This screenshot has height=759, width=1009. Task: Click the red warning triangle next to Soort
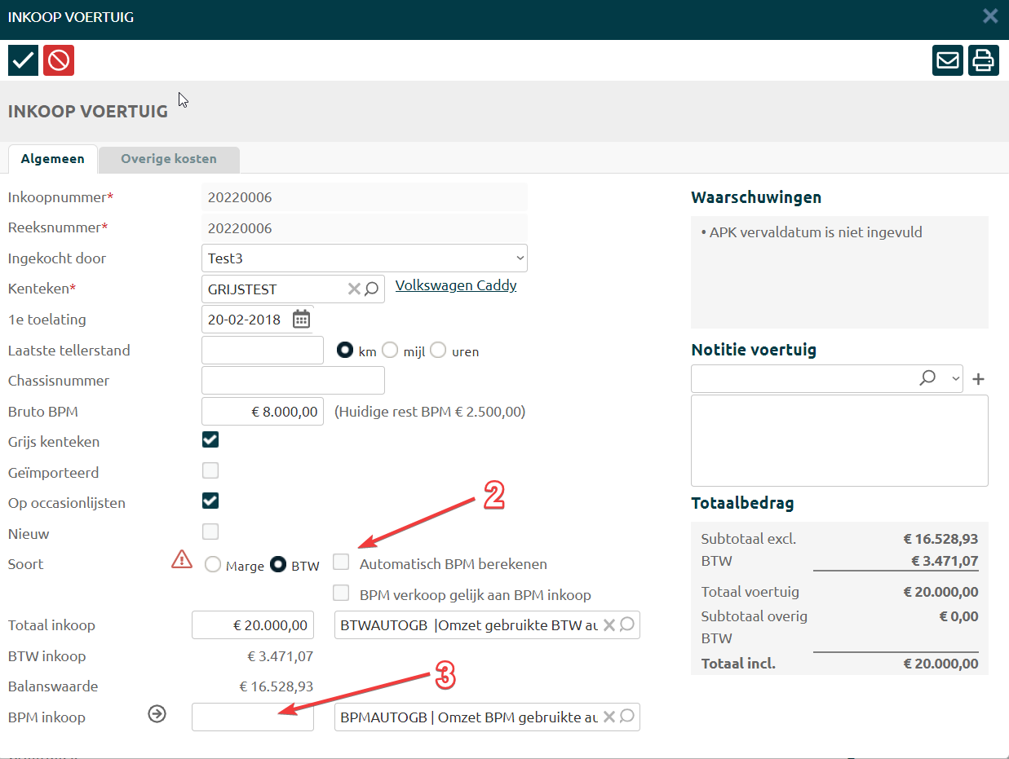[181, 560]
